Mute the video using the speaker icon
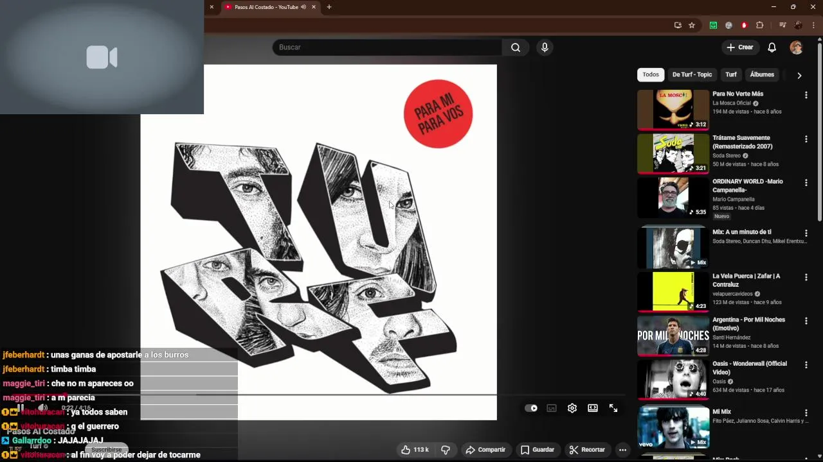Viewport: 823px width, 462px height. click(x=42, y=407)
